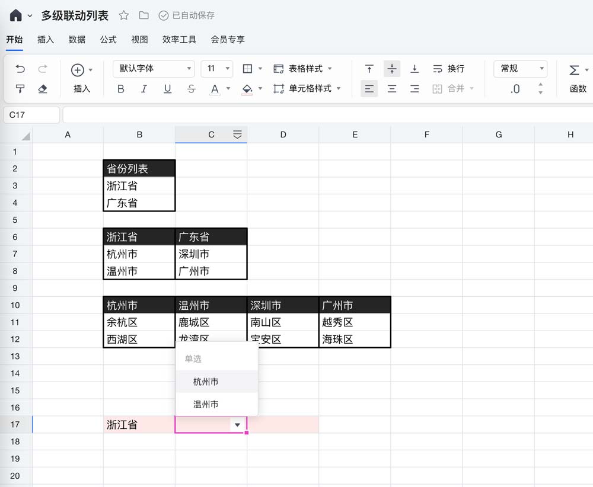Click the Undo icon

[21, 69]
